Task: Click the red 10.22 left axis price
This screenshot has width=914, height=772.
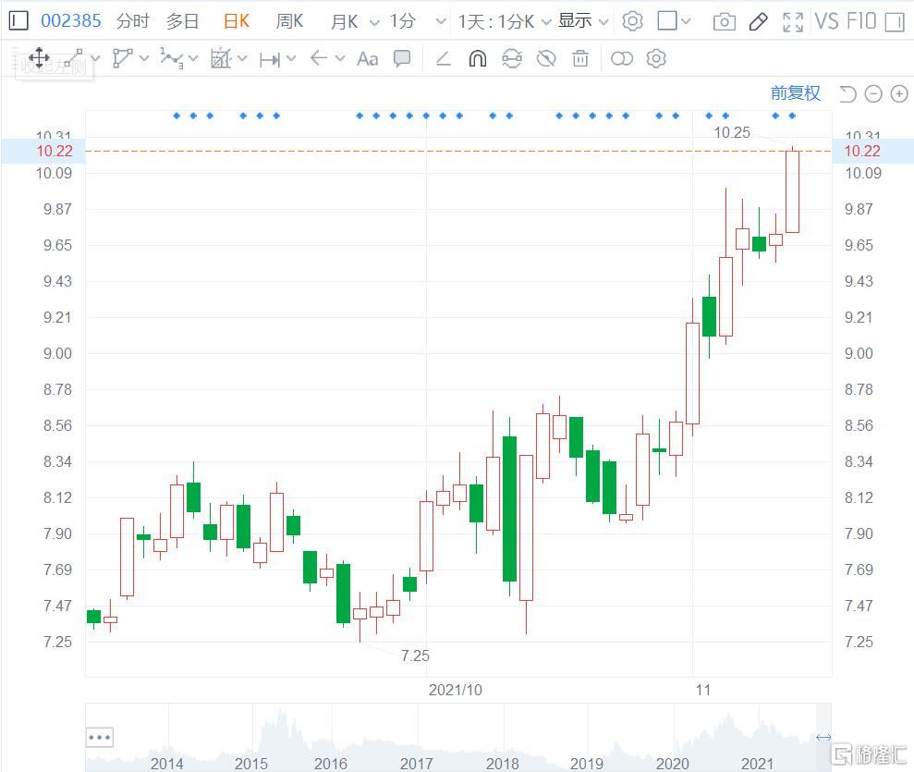Action: pos(55,151)
